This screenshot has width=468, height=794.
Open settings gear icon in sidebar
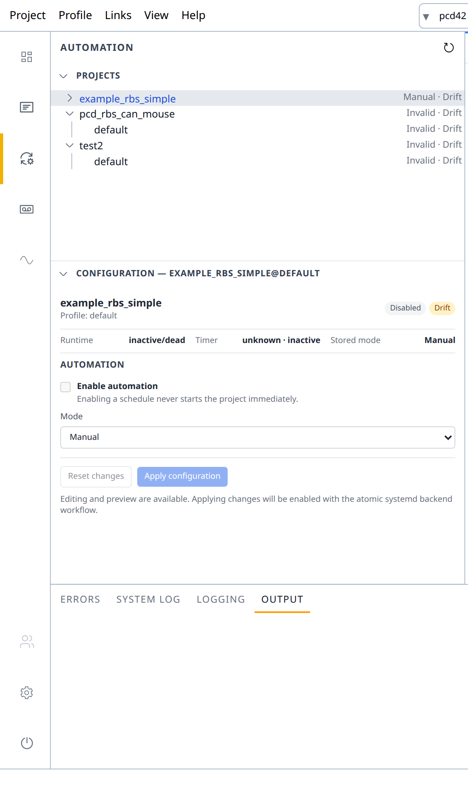(x=27, y=692)
